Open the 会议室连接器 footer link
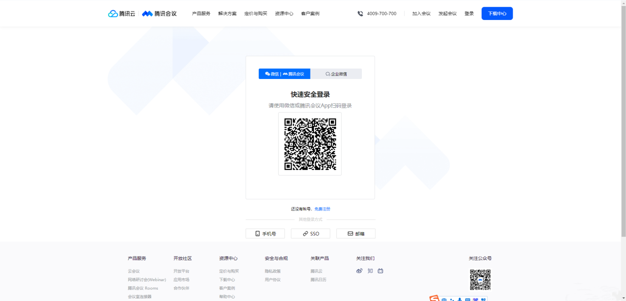 [140, 297]
